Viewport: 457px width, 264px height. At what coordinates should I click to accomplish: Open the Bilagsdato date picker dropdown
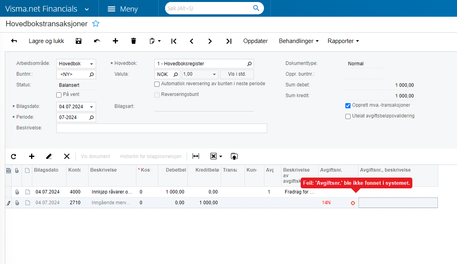coord(91,107)
